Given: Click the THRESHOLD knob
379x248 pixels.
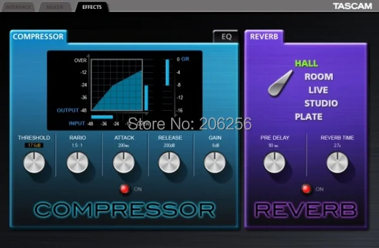Looking at the screenshot, I should pyautogui.click(x=34, y=162).
